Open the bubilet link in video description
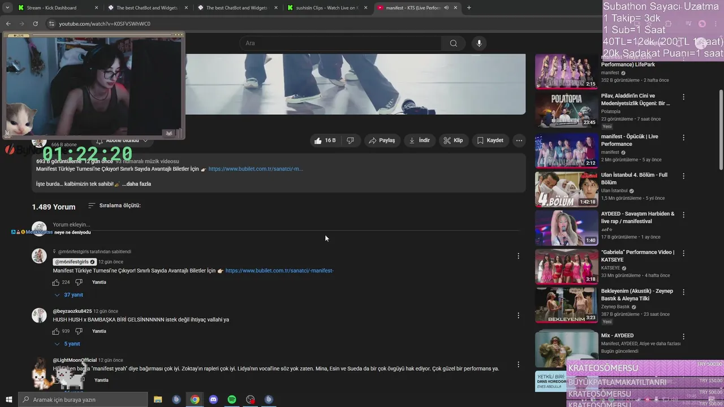 coord(256,169)
